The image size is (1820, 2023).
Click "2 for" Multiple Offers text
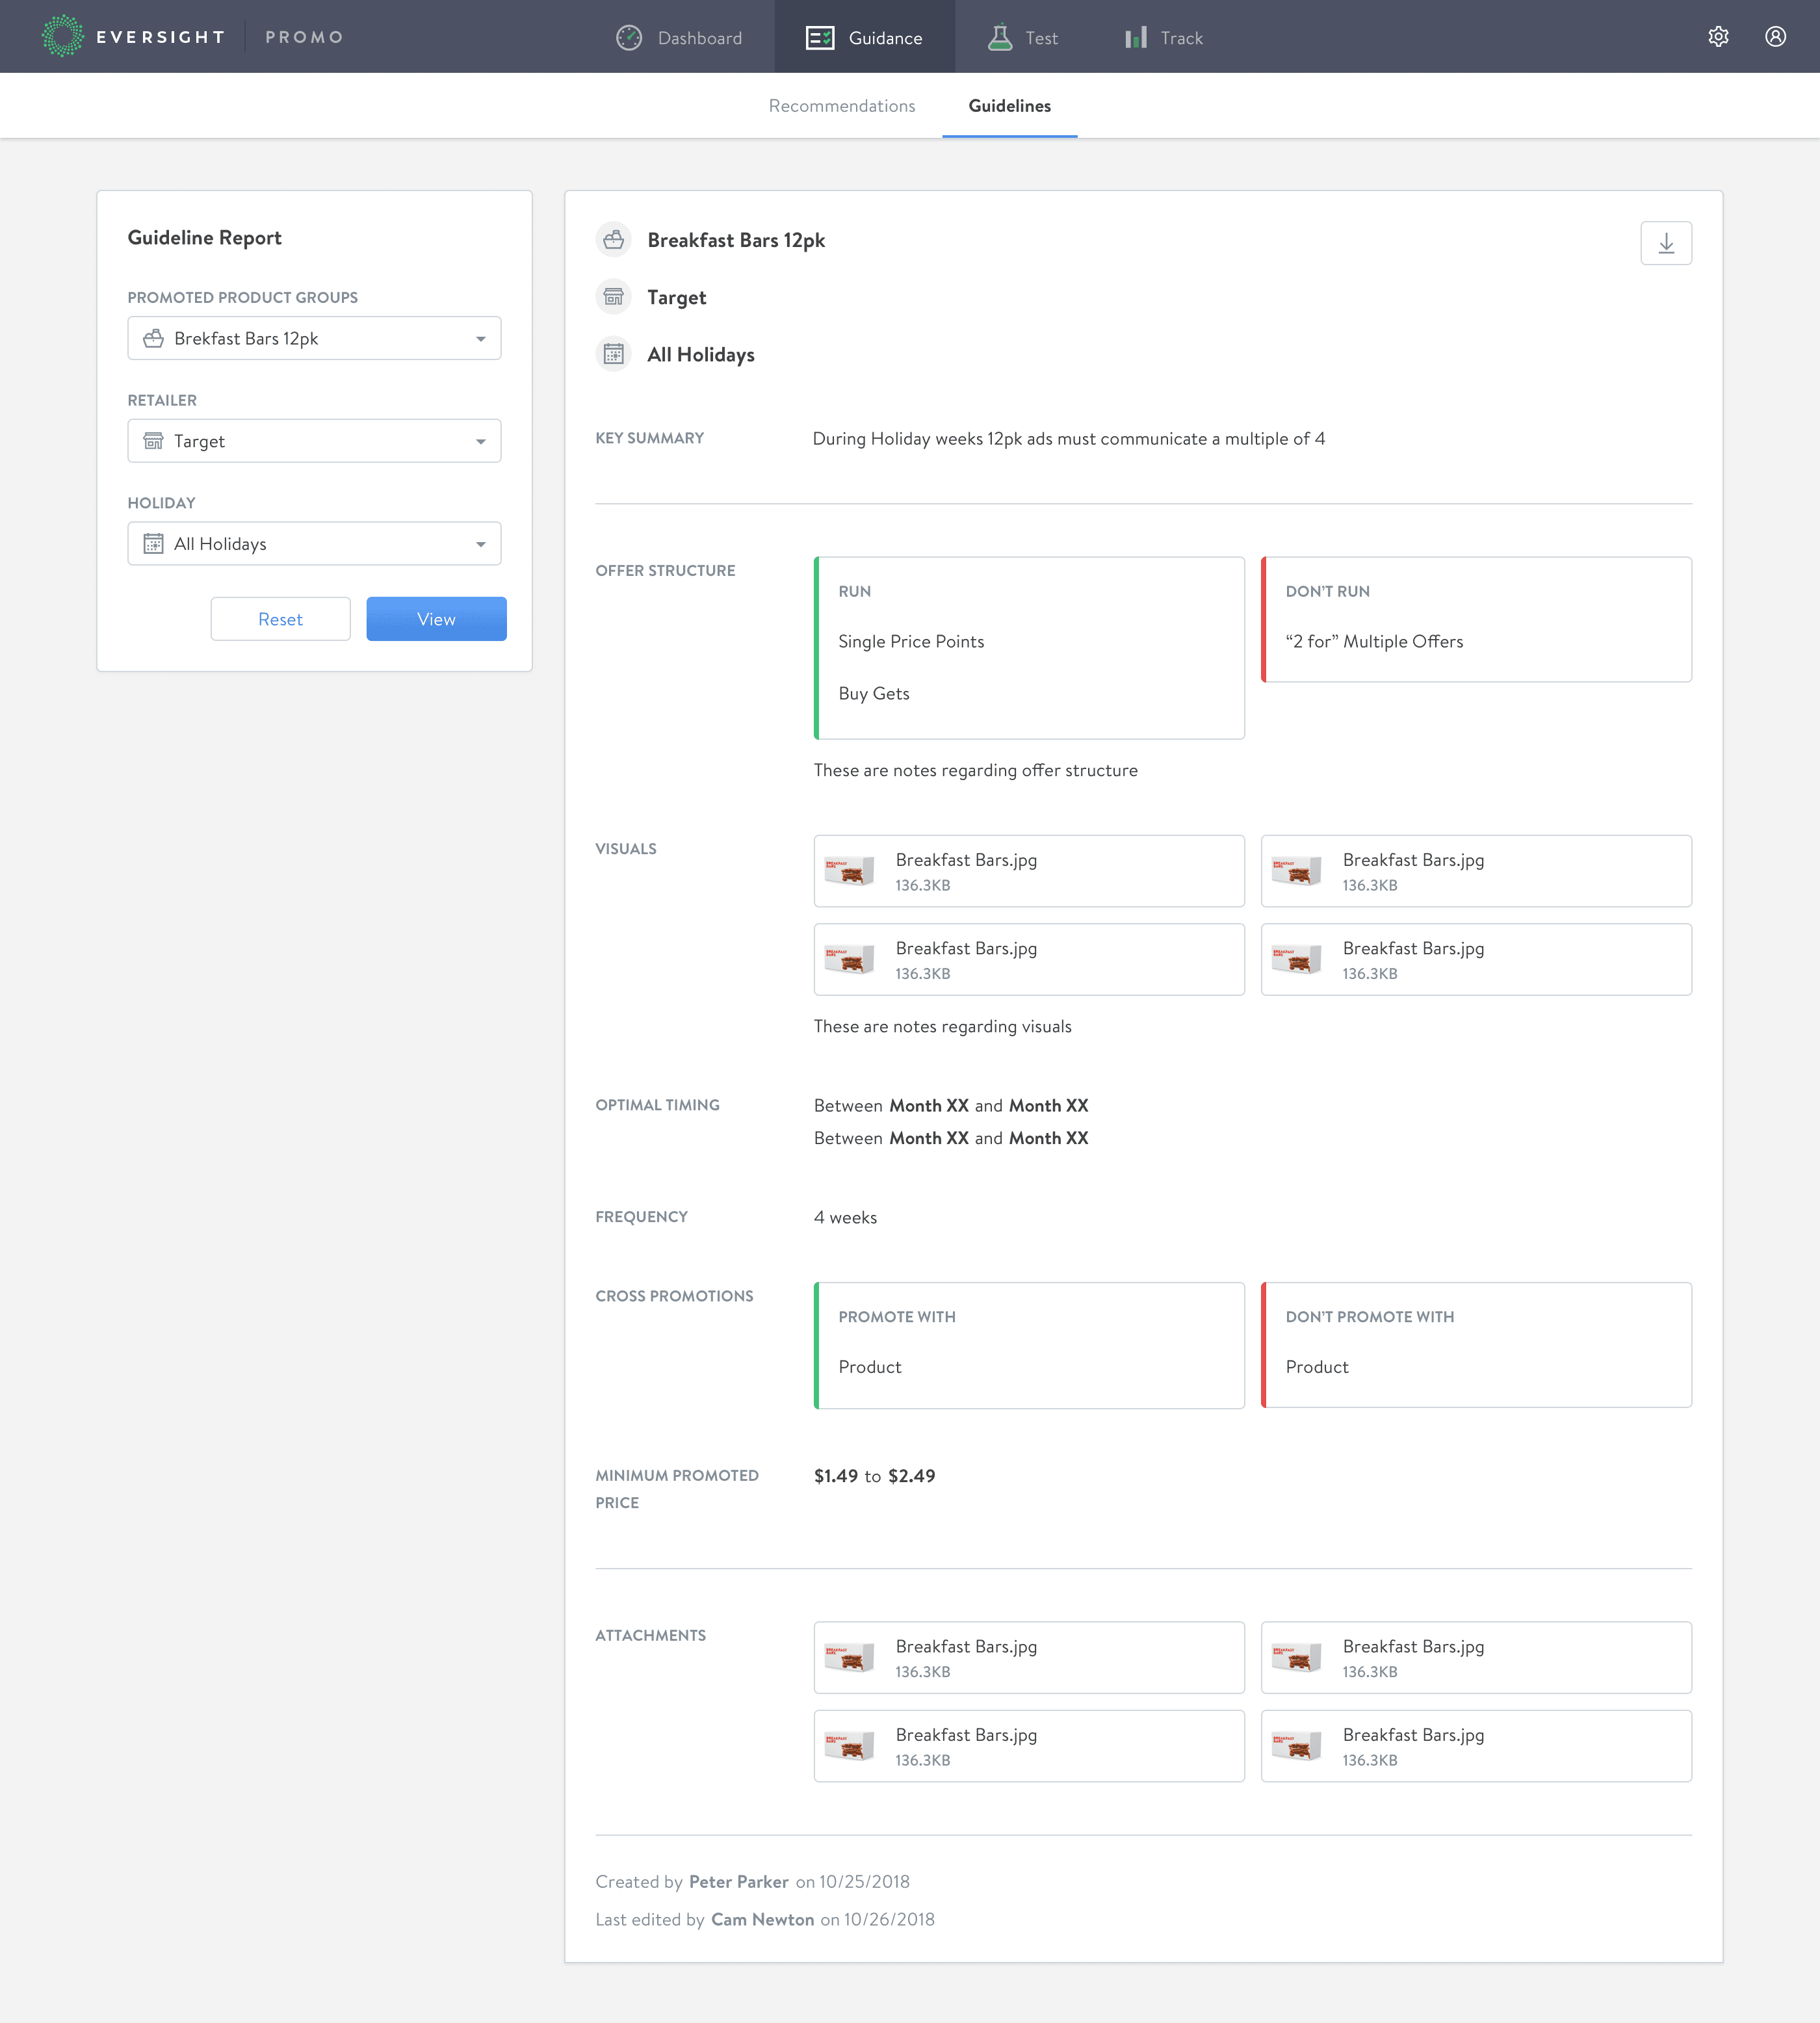click(1374, 641)
